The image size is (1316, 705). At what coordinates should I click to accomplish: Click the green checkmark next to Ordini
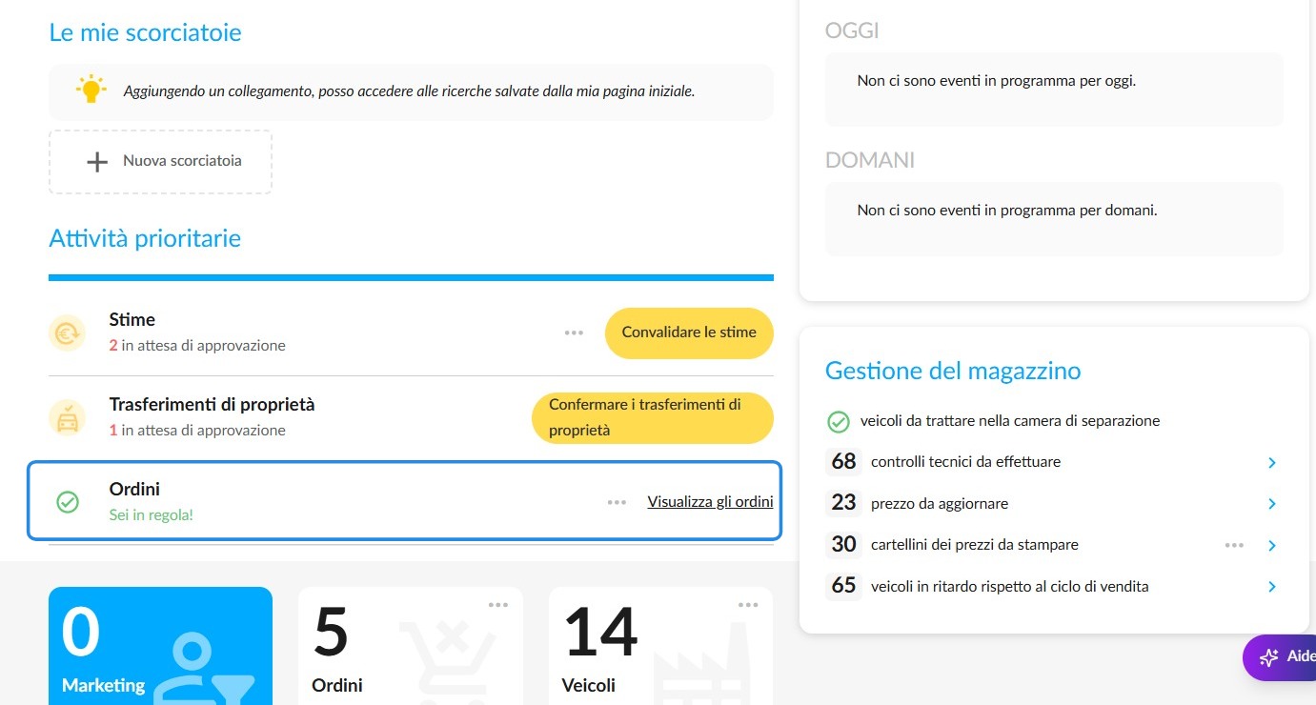point(68,501)
